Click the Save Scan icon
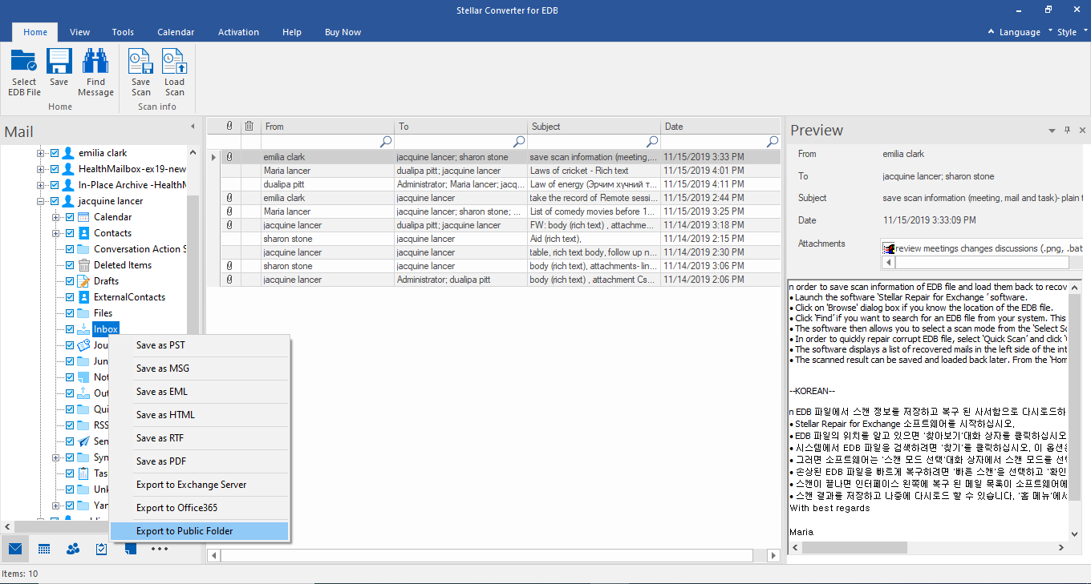The width and height of the screenshot is (1091, 584). point(140,61)
